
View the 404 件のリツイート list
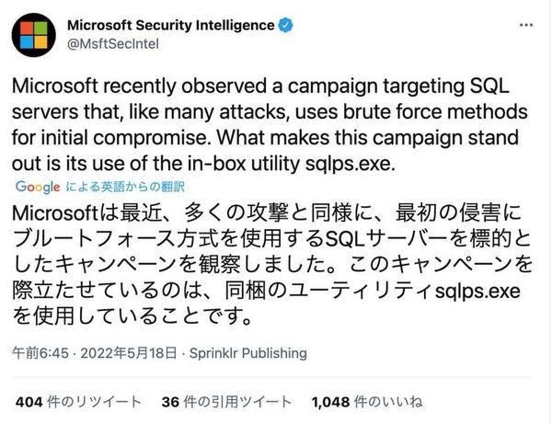[x=78, y=402]
